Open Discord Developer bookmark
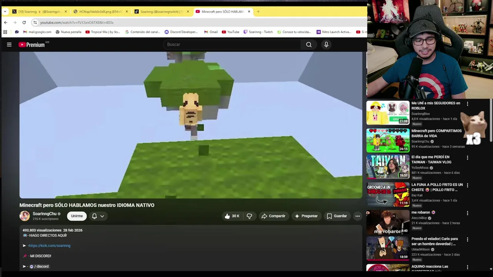The image size is (493, 277). [x=181, y=32]
